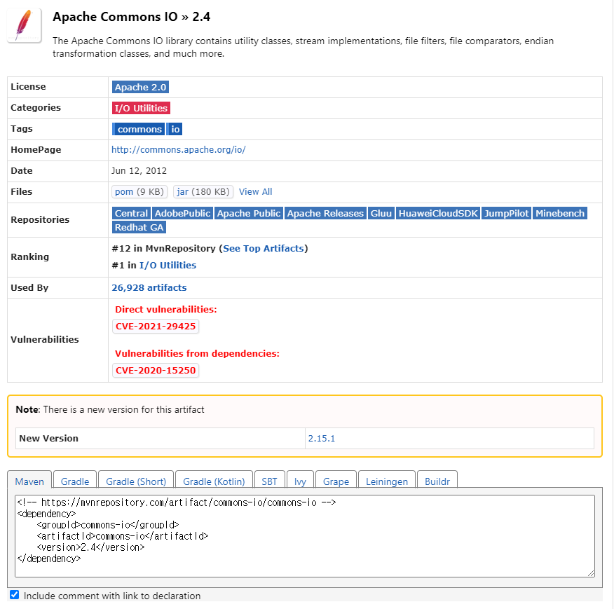Open new version 2.15.1 link

point(322,439)
